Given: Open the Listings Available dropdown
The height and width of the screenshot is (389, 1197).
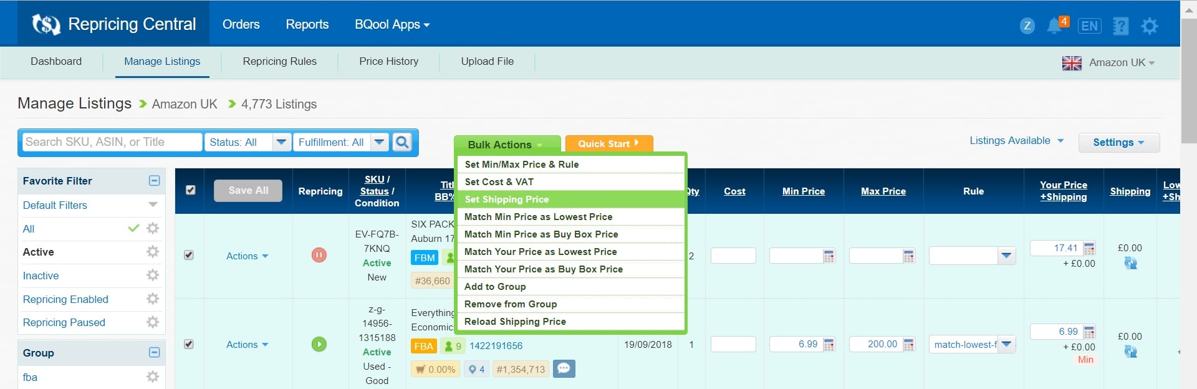Looking at the screenshot, I should tap(1016, 141).
